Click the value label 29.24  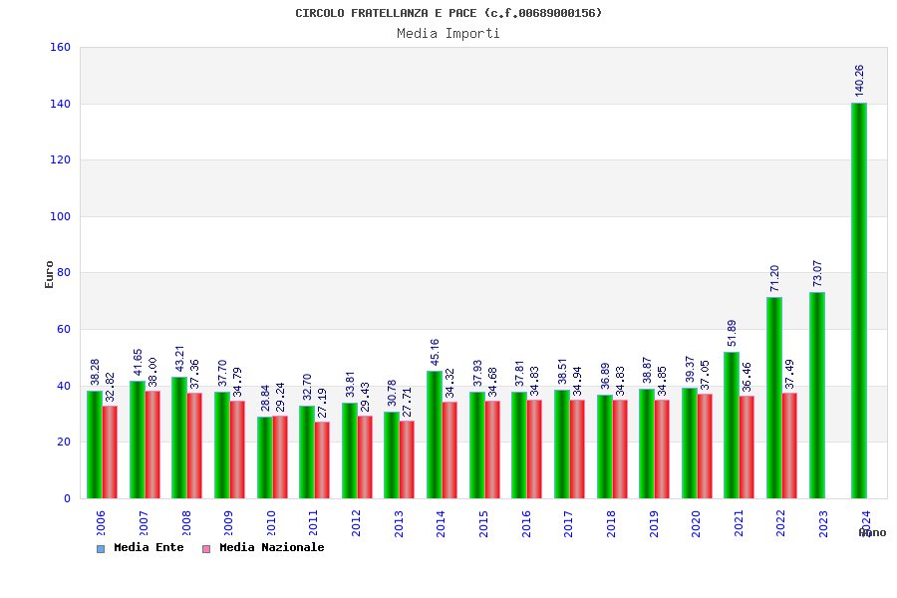tap(280, 397)
